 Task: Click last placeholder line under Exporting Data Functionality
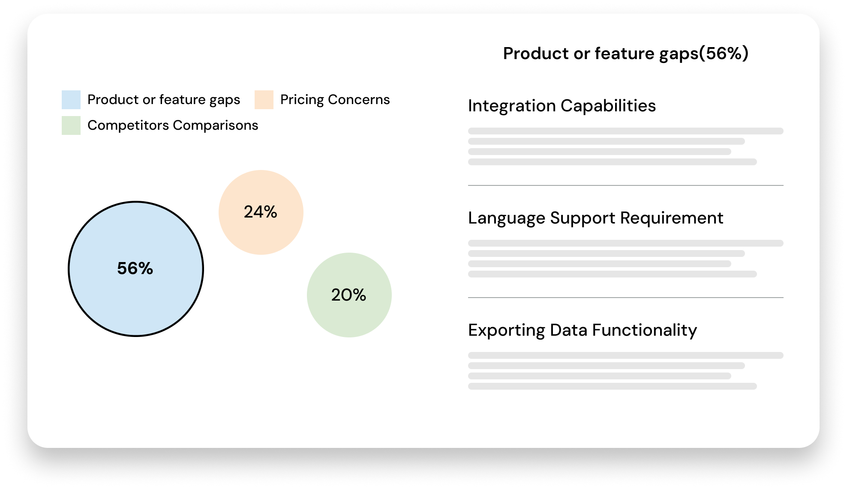[612, 386]
